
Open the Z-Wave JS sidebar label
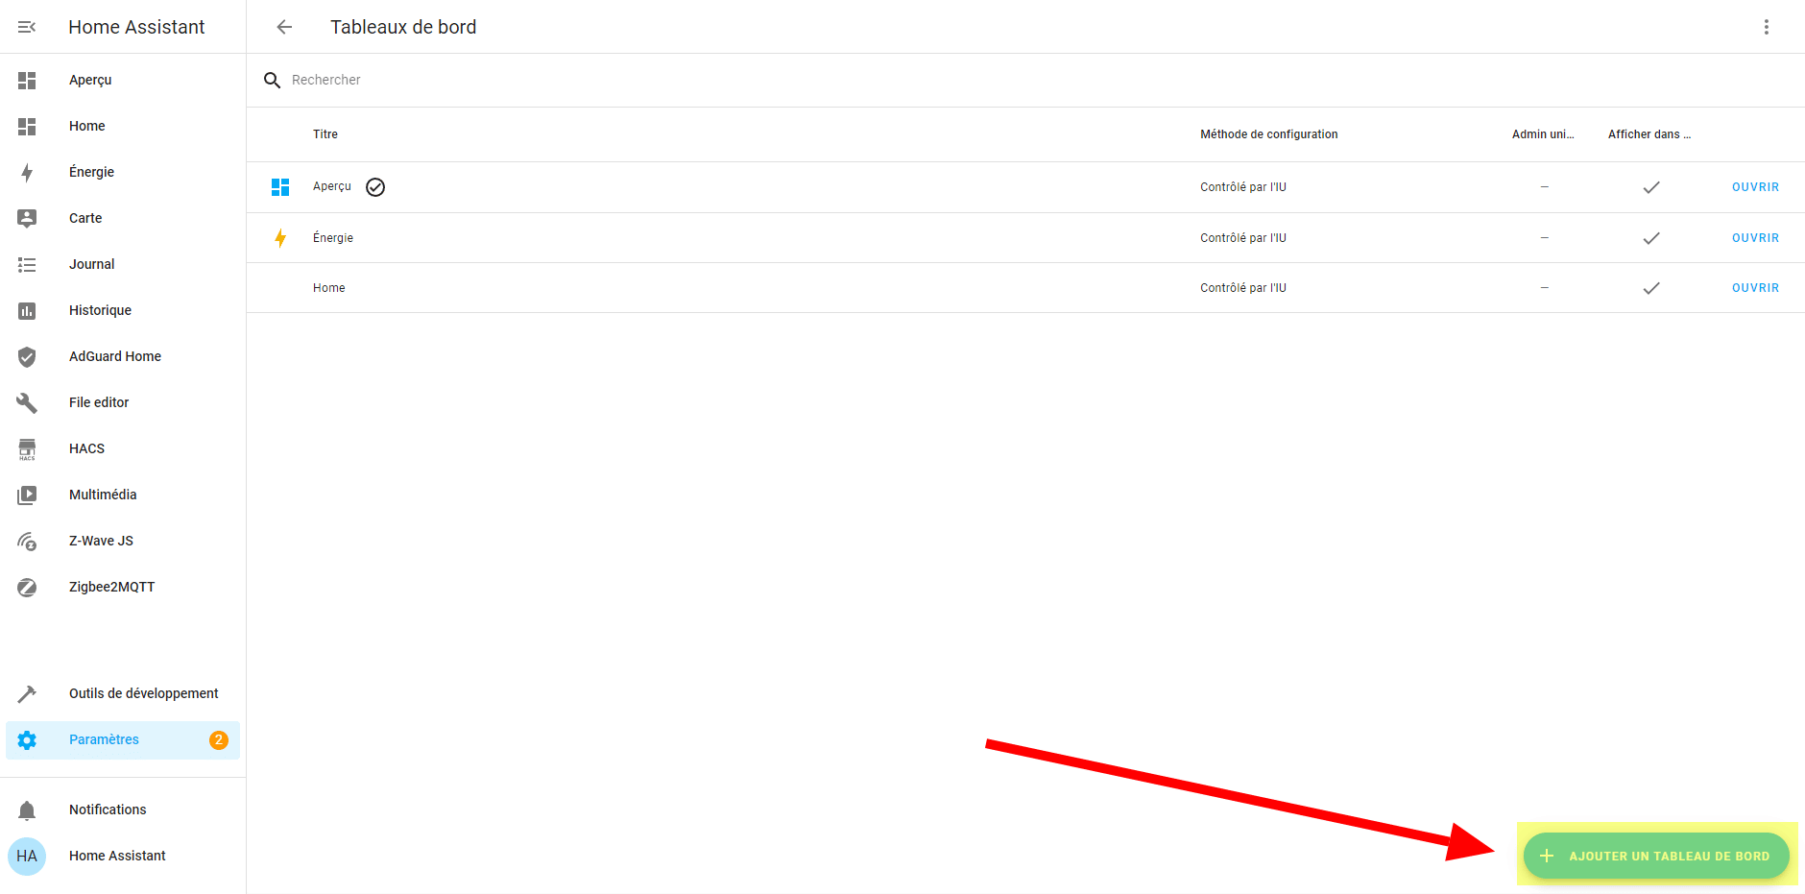[101, 542]
